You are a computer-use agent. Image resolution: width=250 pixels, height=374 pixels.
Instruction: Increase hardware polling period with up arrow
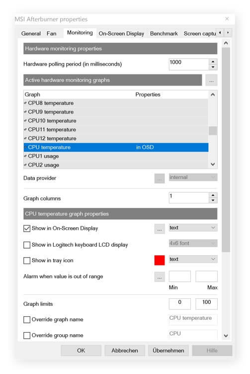point(213,62)
